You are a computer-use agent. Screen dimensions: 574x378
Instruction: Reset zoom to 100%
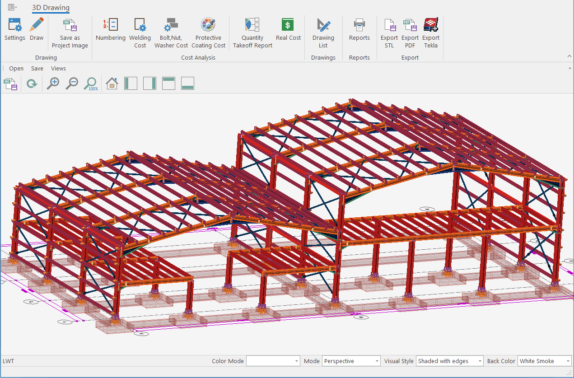91,84
